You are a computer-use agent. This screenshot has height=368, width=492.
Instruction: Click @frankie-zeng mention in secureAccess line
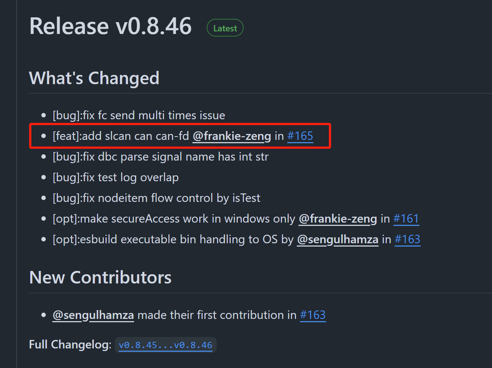pyautogui.click(x=338, y=219)
